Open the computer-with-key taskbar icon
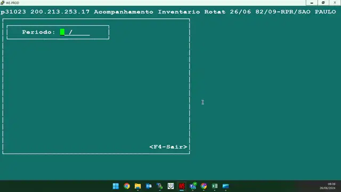Image resolution: width=341 pixels, height=192 pixels. (160, 186)
